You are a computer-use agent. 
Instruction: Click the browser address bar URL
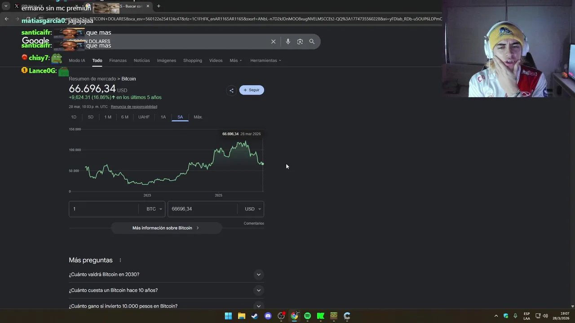pos(245,19)
